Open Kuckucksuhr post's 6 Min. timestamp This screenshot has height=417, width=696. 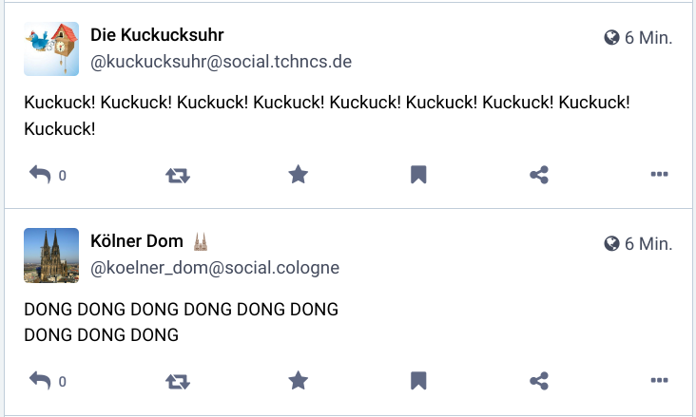tap(648, 38)
